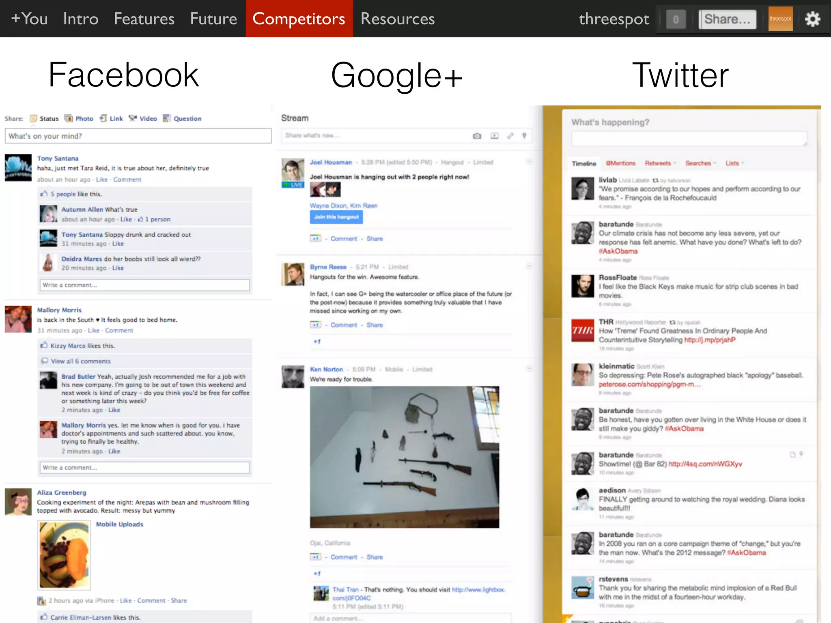Viewport: 831px width, 623px height.
Task: Choose Facebook Status share option
Action: click(45, 118)
